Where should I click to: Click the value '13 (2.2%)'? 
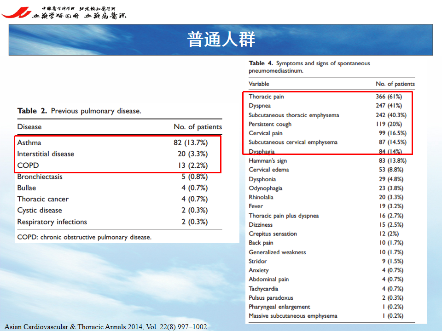click(x=193, y=165)
